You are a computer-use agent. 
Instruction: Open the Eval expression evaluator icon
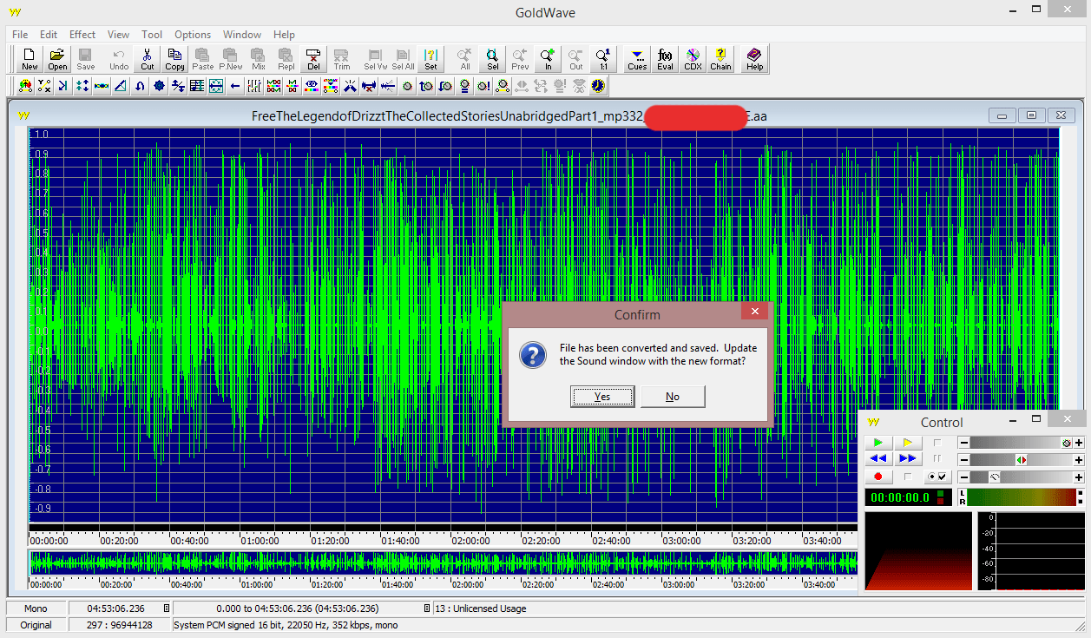pyautogui.click(x=665, y=59)
